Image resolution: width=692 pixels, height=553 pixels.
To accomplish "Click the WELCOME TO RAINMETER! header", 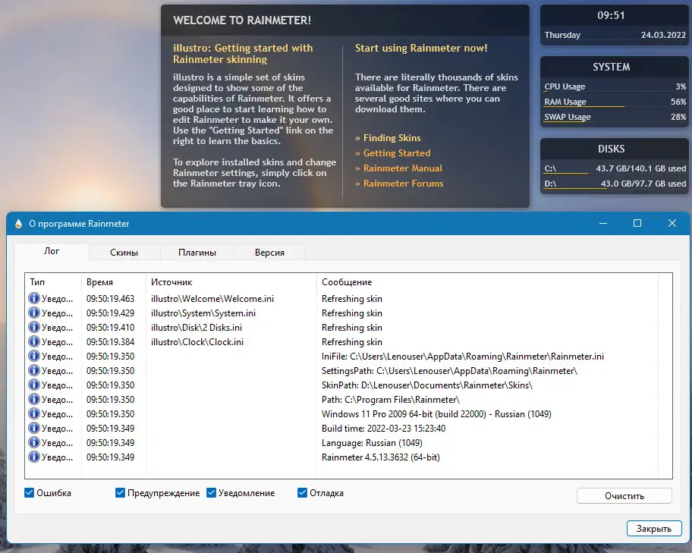I will click(x=242, y=20).
